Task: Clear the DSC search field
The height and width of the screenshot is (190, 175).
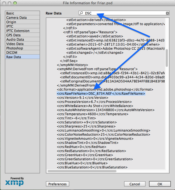Action: 167,13
